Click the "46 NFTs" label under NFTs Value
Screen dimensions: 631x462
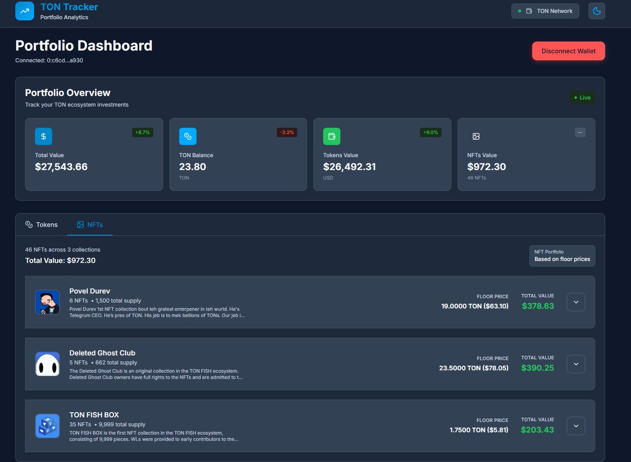[476, 178]
